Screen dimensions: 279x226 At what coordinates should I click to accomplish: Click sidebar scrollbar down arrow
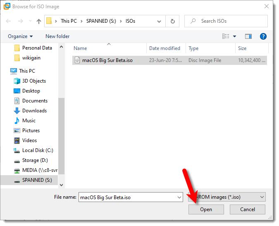[62, 185]
